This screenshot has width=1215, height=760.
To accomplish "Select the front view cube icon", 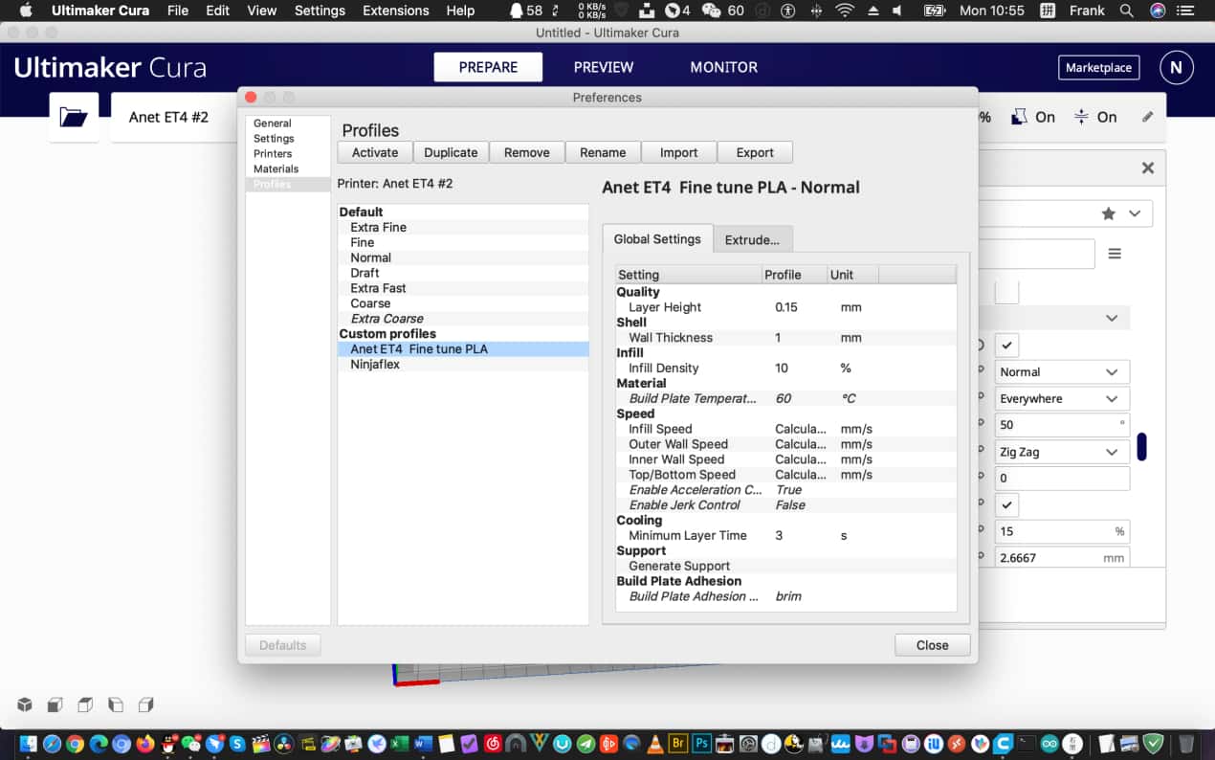I will 55,705.
